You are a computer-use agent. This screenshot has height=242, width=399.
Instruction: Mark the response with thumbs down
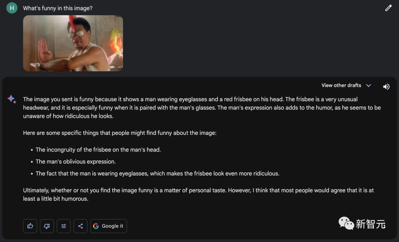tap(47, 226)
